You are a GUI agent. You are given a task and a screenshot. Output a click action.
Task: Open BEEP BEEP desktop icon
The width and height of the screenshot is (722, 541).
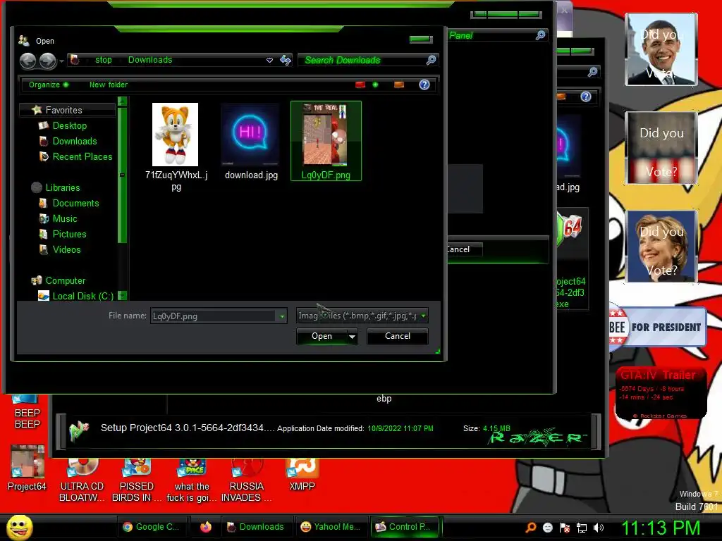(27, 412)
